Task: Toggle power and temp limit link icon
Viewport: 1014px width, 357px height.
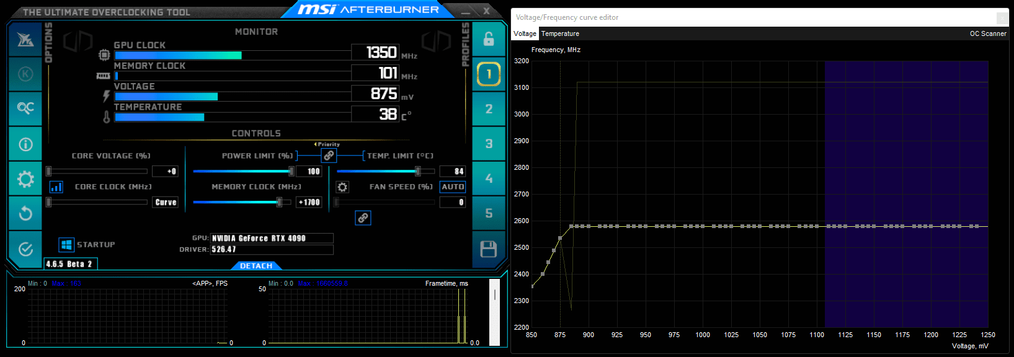Action: (329, 156)
